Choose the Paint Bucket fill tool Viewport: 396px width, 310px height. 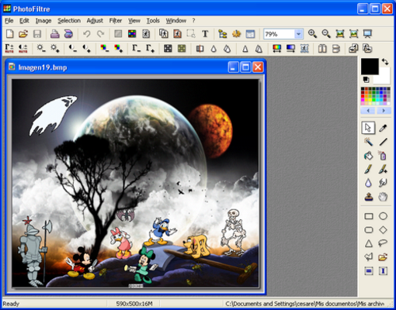coord(368,156)
